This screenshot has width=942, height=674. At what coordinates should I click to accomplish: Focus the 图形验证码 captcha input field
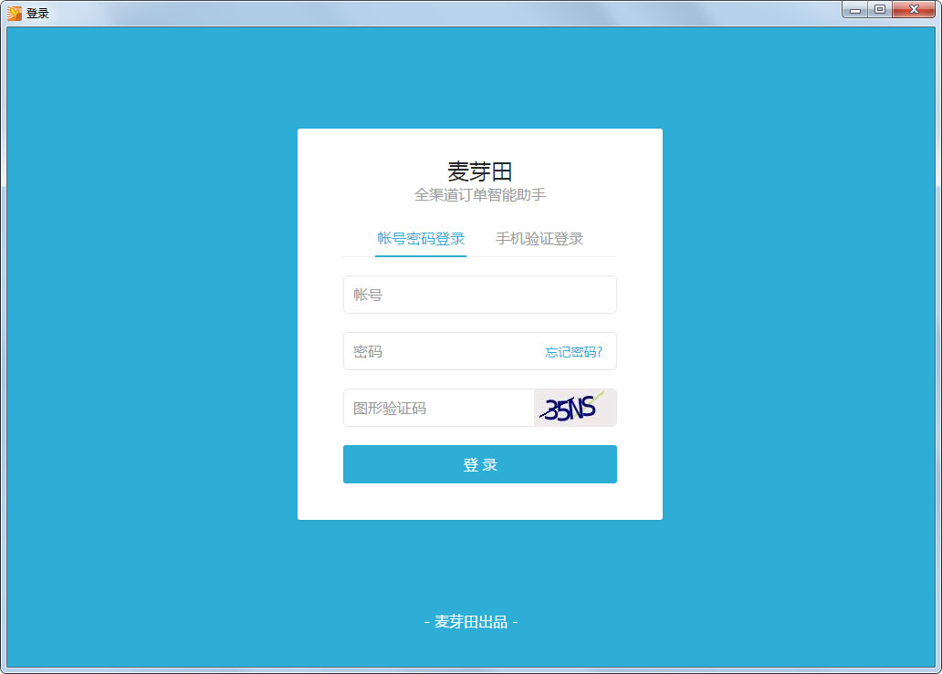(438, 408)
